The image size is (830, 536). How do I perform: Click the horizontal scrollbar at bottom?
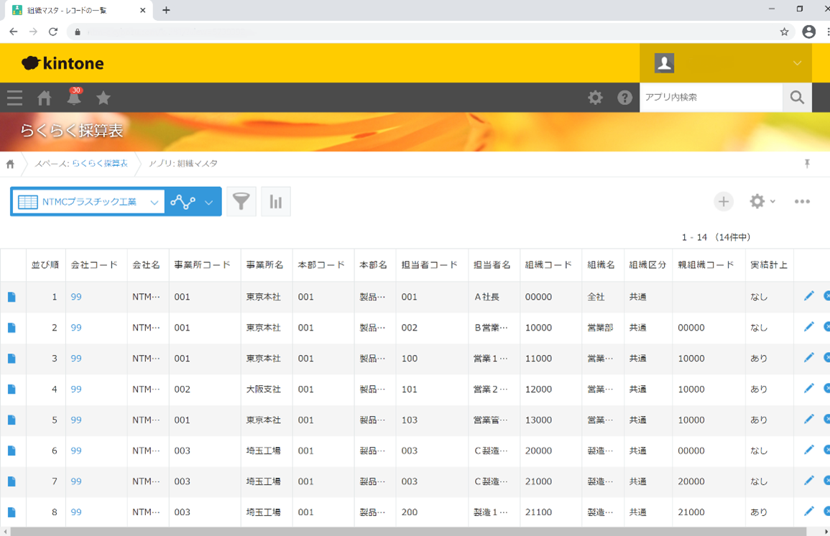[x=407, y=532]
